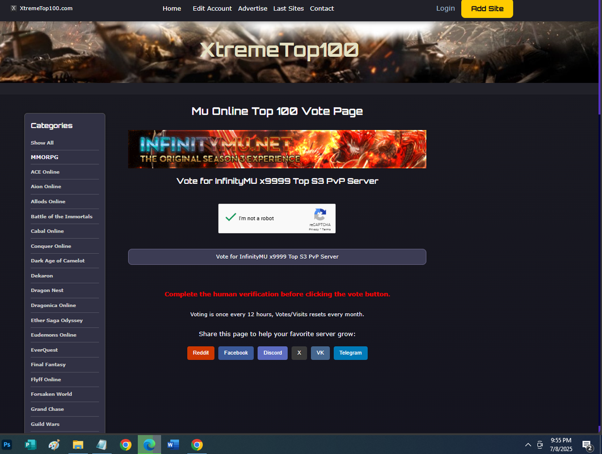Go to the Home menu item
Image resolution: width=602 pixels, height=454 pixels.
tap(171, 9)
